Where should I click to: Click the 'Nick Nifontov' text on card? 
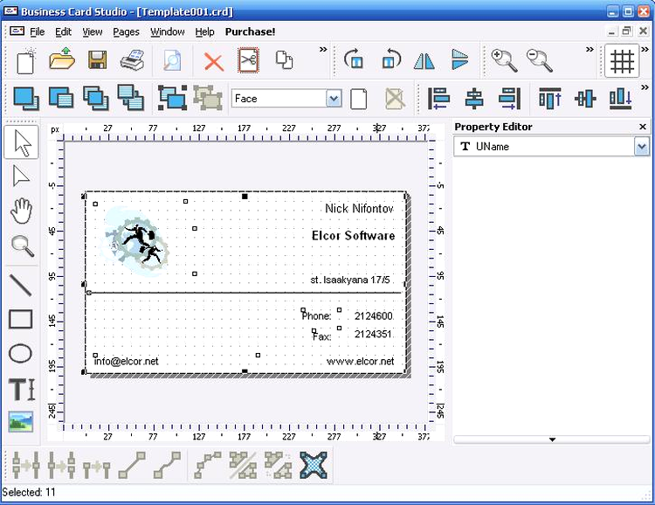(x=359, y=208)
